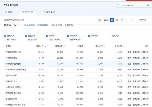Open 趋势 for the 7,773 row
Screen dimensions: 152x107
click(x=129, y=58)
